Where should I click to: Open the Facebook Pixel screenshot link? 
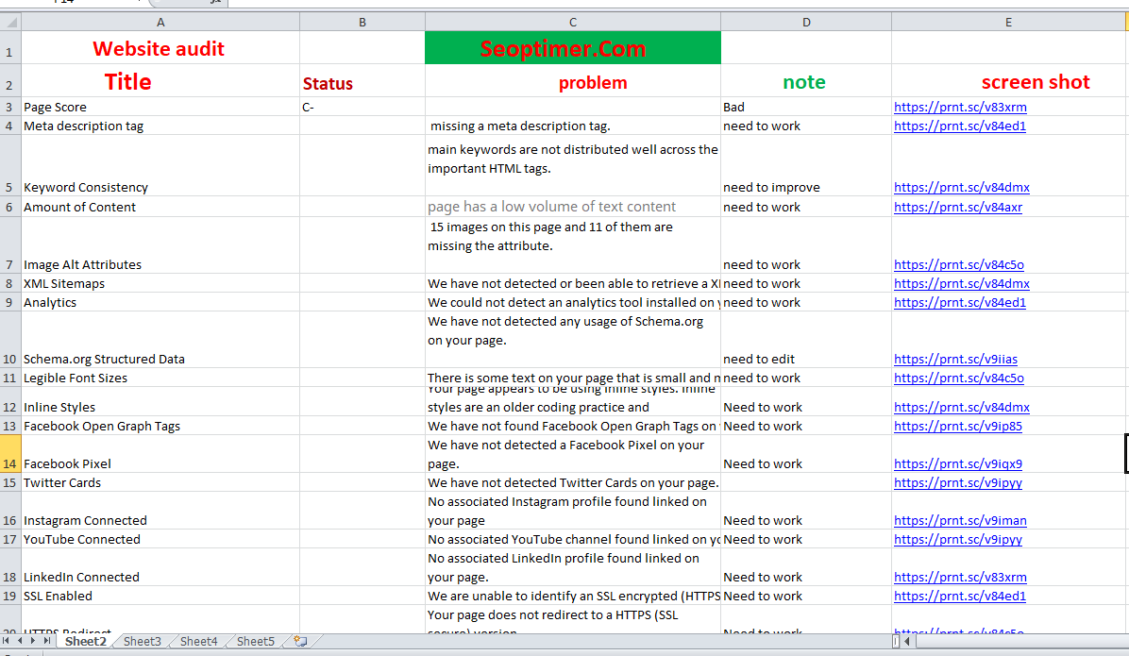957,463
